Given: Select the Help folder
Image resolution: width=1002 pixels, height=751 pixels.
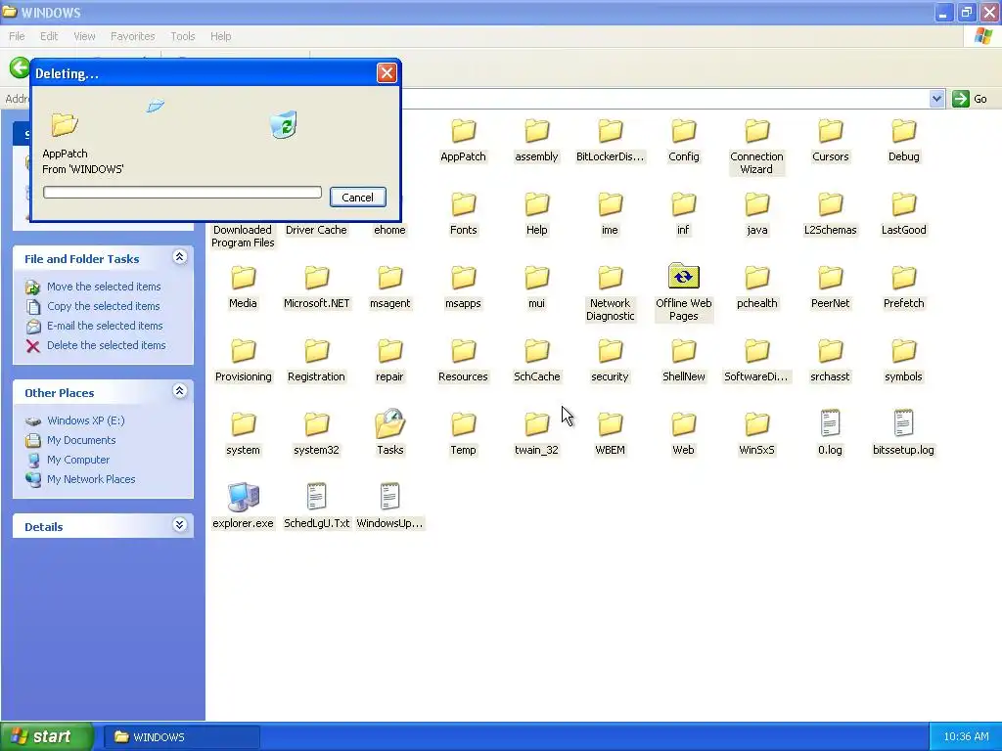Looking at the screenshot, I should click(x=537, y=214).
